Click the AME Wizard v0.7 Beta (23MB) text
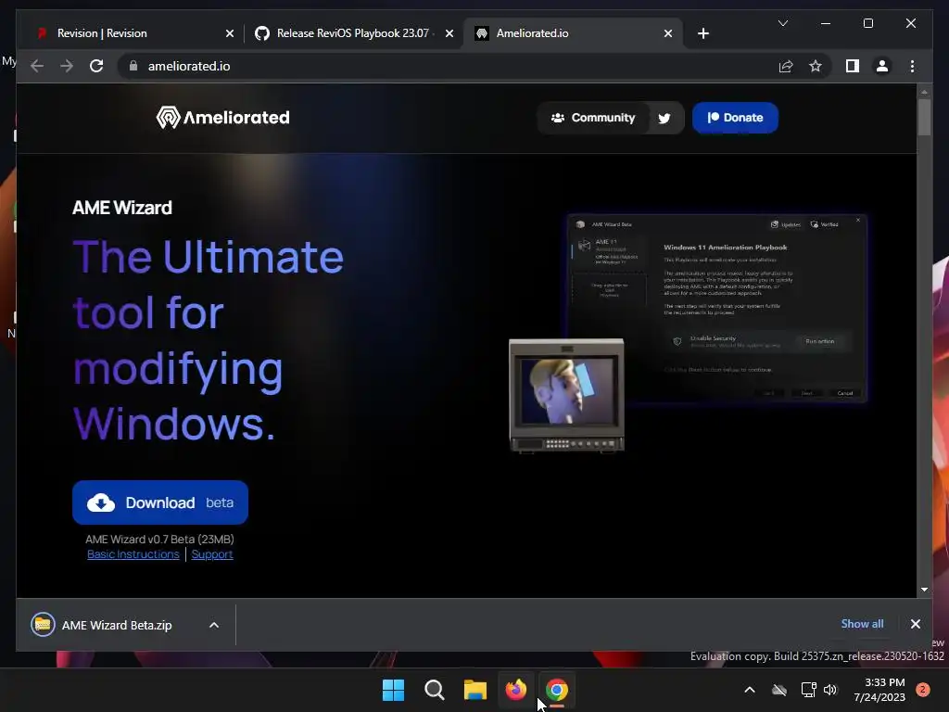The width and height of the screenshot is (949, 712). coord(159,539)
